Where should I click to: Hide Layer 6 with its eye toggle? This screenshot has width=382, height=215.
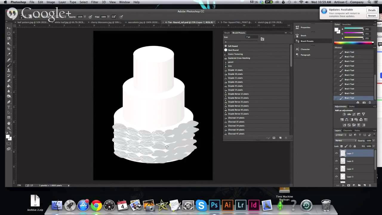[x=336, y=161]
